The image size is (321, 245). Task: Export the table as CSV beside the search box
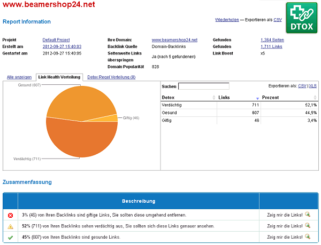click(302, 86)
